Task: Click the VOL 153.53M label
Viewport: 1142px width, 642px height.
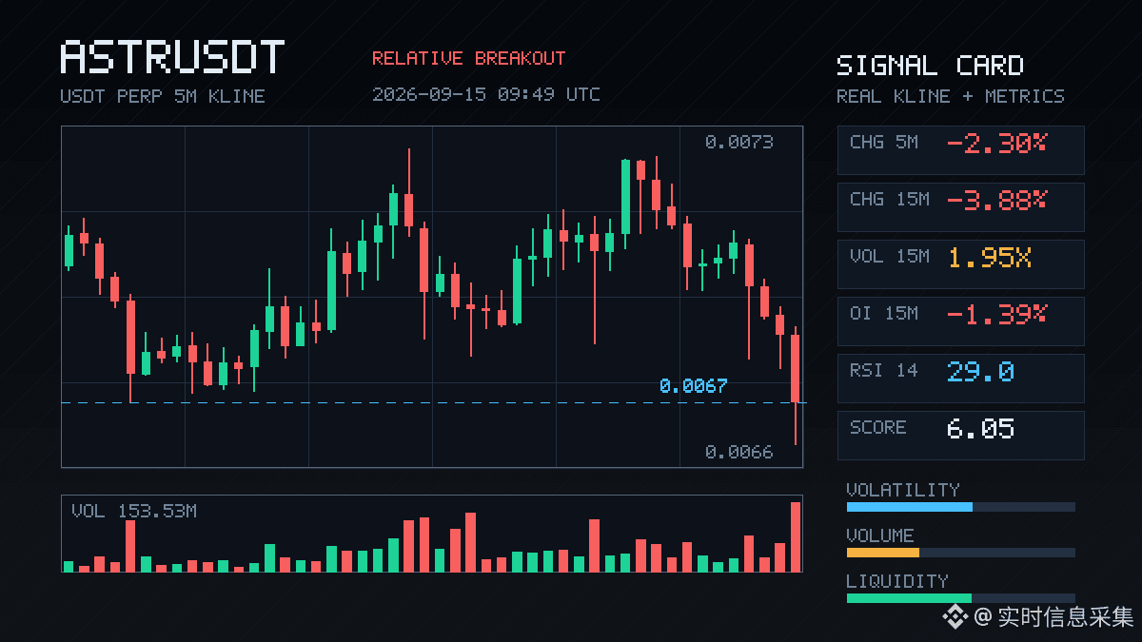Action: 134,511
